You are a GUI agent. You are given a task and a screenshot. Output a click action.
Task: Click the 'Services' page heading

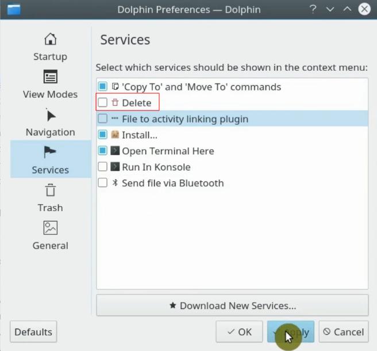click(125, 40)
